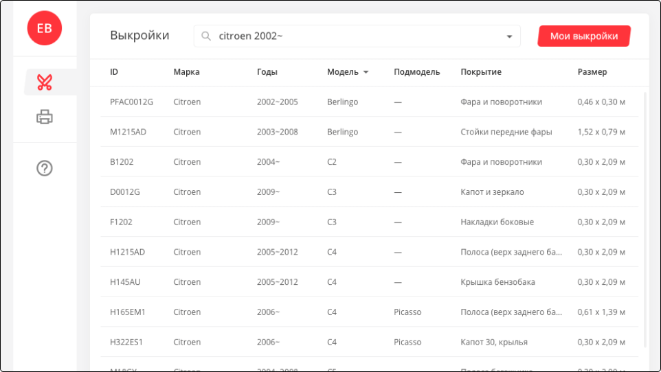
Task: Click the Покрытие column header
Action: coord(480,72)
